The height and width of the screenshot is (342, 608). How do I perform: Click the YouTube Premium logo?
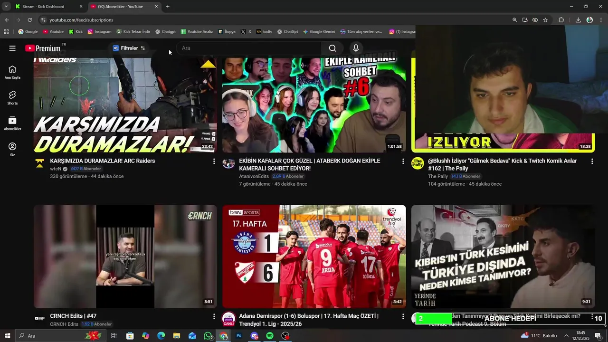[43, 48]
